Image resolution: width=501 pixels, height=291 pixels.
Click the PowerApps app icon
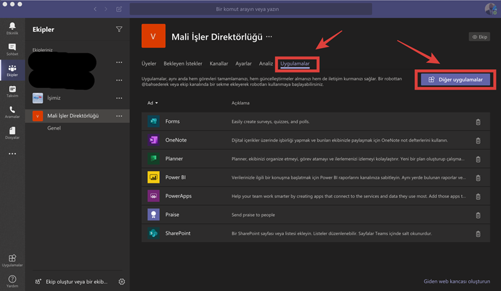(154, 195)
